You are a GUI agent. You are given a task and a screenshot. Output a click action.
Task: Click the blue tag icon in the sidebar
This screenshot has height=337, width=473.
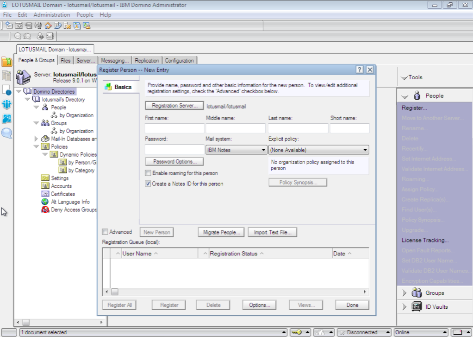point(6,119)
